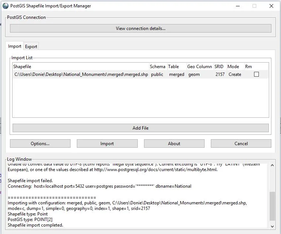281x234 pixels.
Task: Click the log window scrollbar thumb
Action: [272, 206]
